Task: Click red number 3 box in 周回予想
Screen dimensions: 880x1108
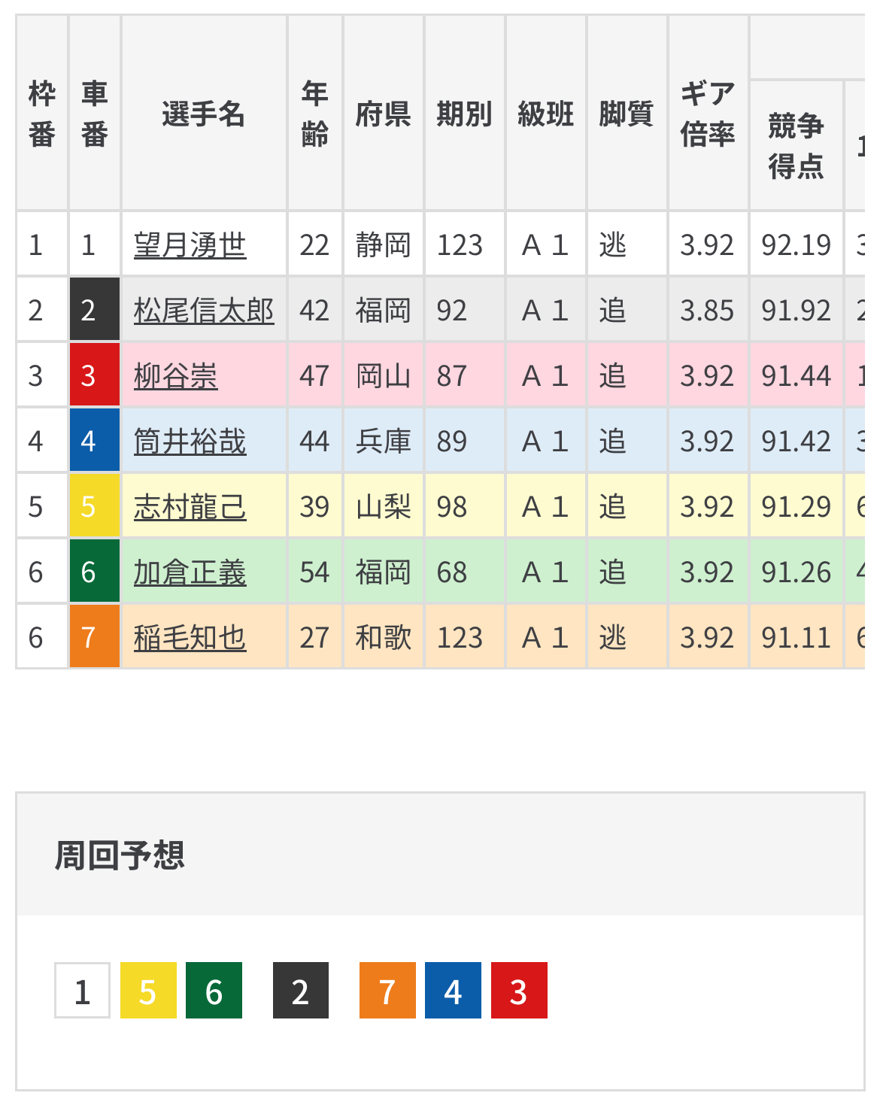Action: point(519,991)
